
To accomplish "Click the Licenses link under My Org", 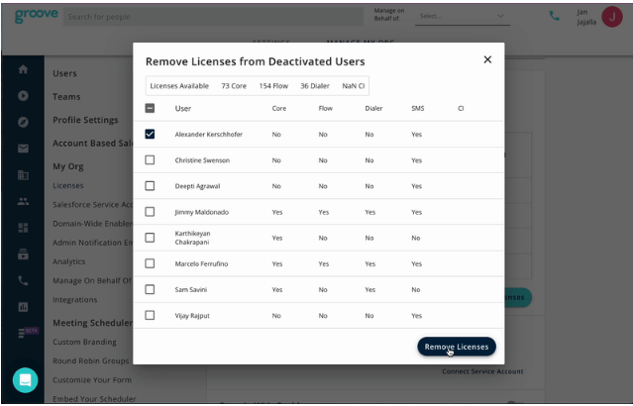I will click(68, 185).
